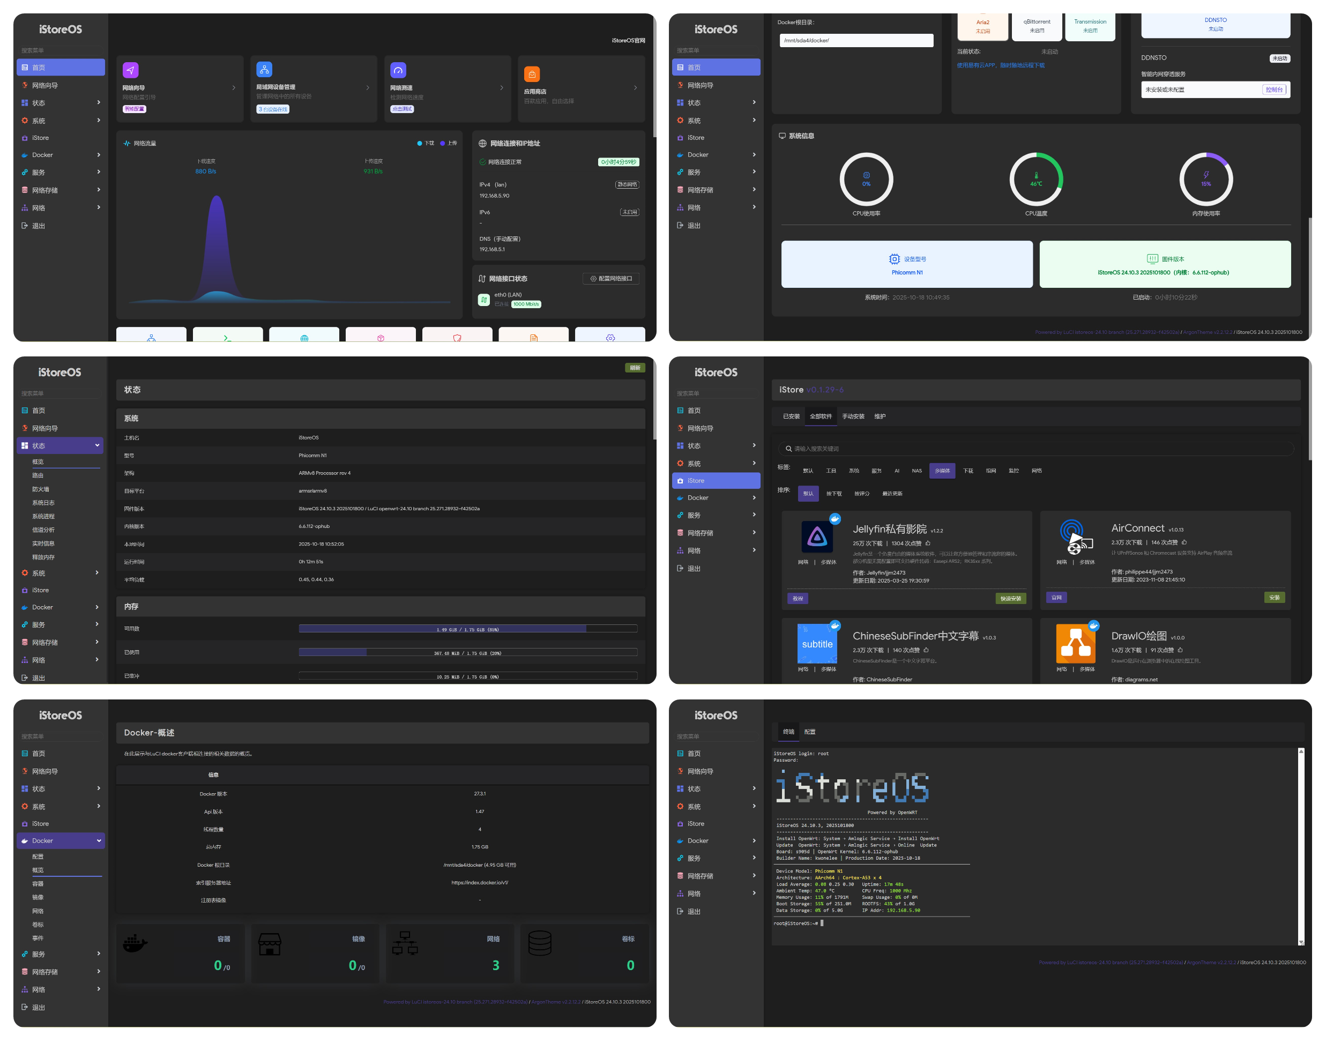Expand 服务 in the Docker overview sidebar
This screenshot has width=1326, height=1043.
(x=61, y=954)
